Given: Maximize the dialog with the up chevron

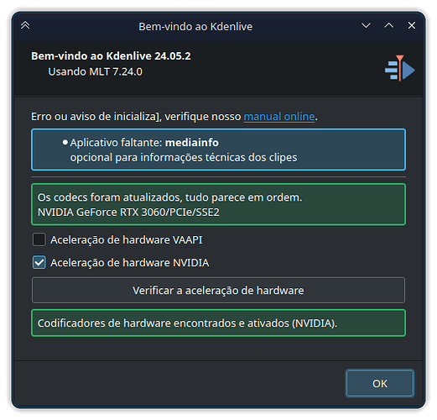Looking at the screenshot, I should point(388,26).
